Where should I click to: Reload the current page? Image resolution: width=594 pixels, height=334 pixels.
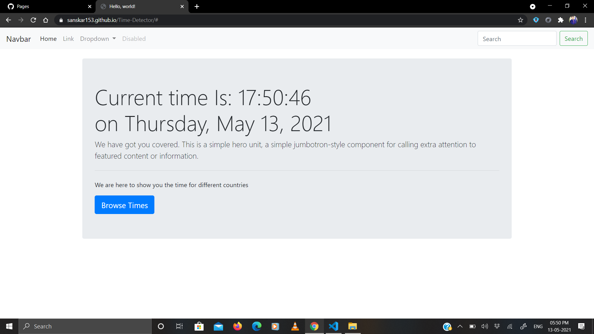pos(33,20)
